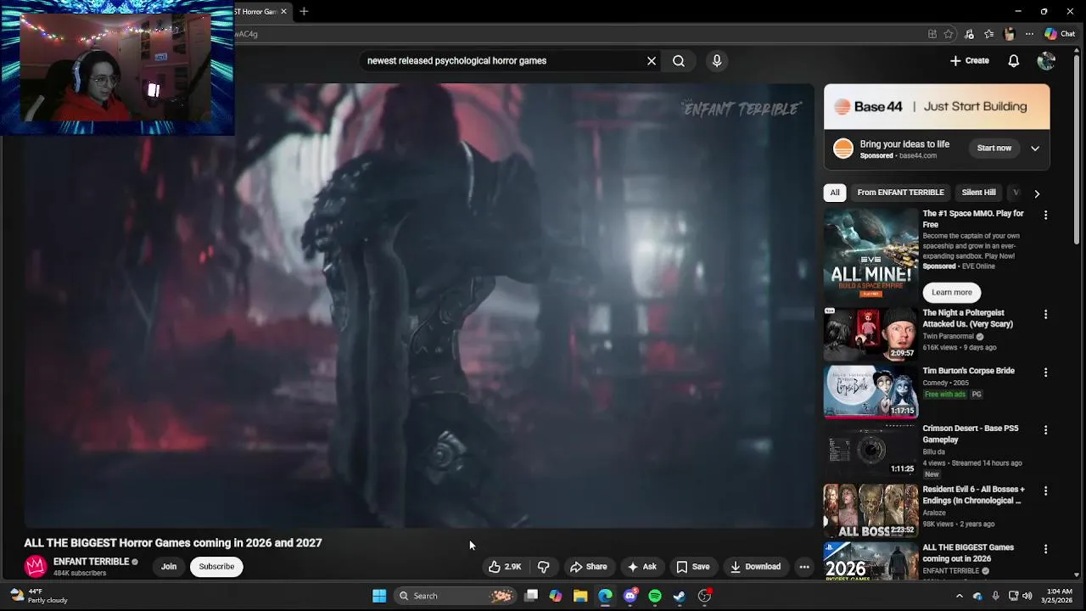The height and width of the screenshot is (611, 1086).
Task: Open Edge favorites list icon
Action: (x=989, y=34)
